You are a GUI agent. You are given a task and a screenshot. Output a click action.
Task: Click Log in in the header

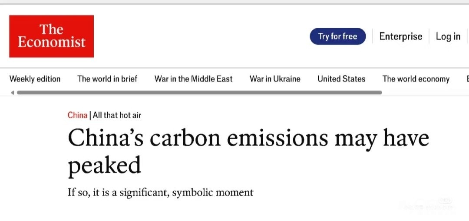pyautogui.click(x=448, y=36)
